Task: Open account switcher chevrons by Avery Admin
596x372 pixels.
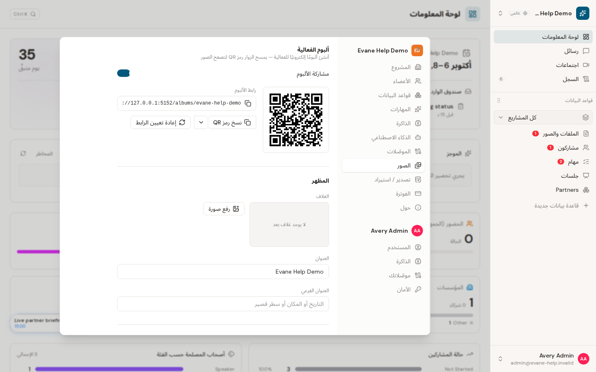Action: pyautogui.click(x=500, y=359)
